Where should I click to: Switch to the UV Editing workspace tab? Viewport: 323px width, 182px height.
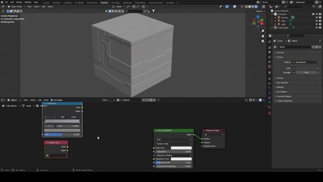79,3
